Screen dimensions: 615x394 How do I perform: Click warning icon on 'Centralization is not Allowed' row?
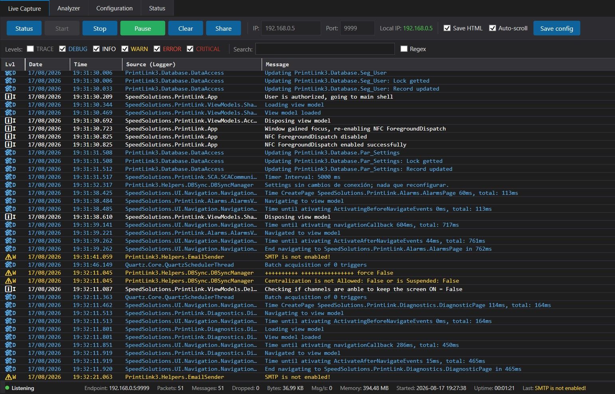coord(8,281)
